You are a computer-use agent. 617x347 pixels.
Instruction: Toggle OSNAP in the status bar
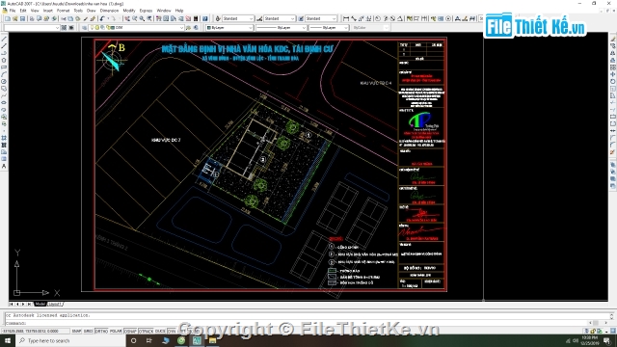pos(130,331)
